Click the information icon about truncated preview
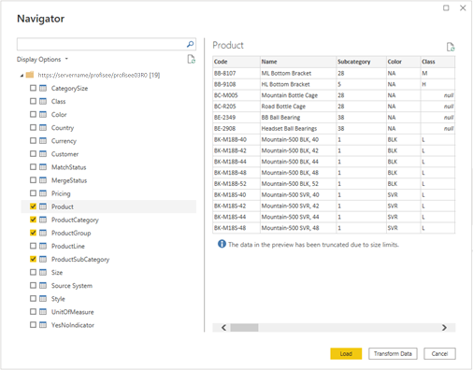The image size is (473, 370). [222, 244]
